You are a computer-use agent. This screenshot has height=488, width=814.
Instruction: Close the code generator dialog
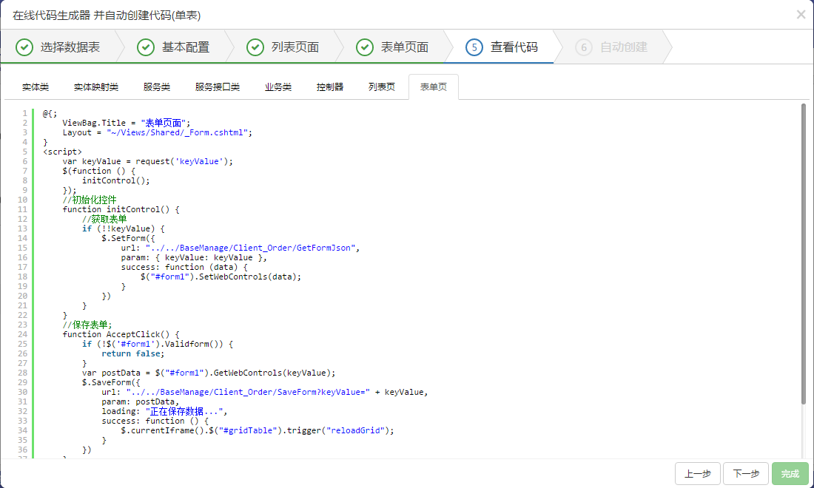[x=801, y=15]
